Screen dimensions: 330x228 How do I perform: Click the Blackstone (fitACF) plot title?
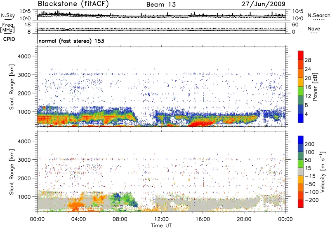click(x=73, y=4)
